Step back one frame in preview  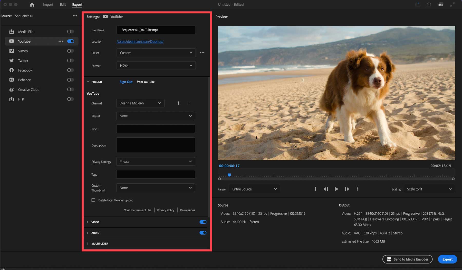click(x=326, y=189)
